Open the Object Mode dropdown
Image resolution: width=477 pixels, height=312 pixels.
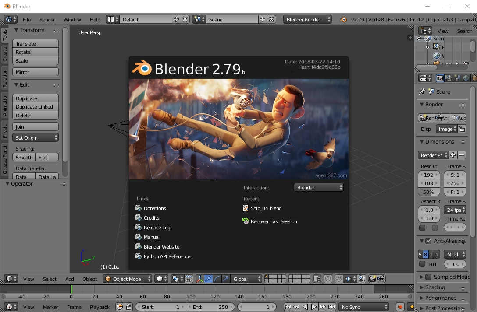[128, 279]
